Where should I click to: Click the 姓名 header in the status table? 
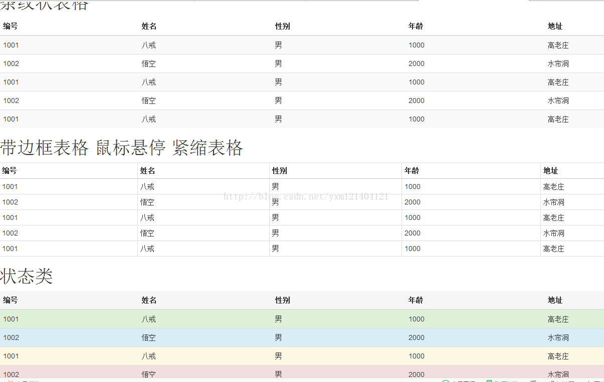coord(149,300)
